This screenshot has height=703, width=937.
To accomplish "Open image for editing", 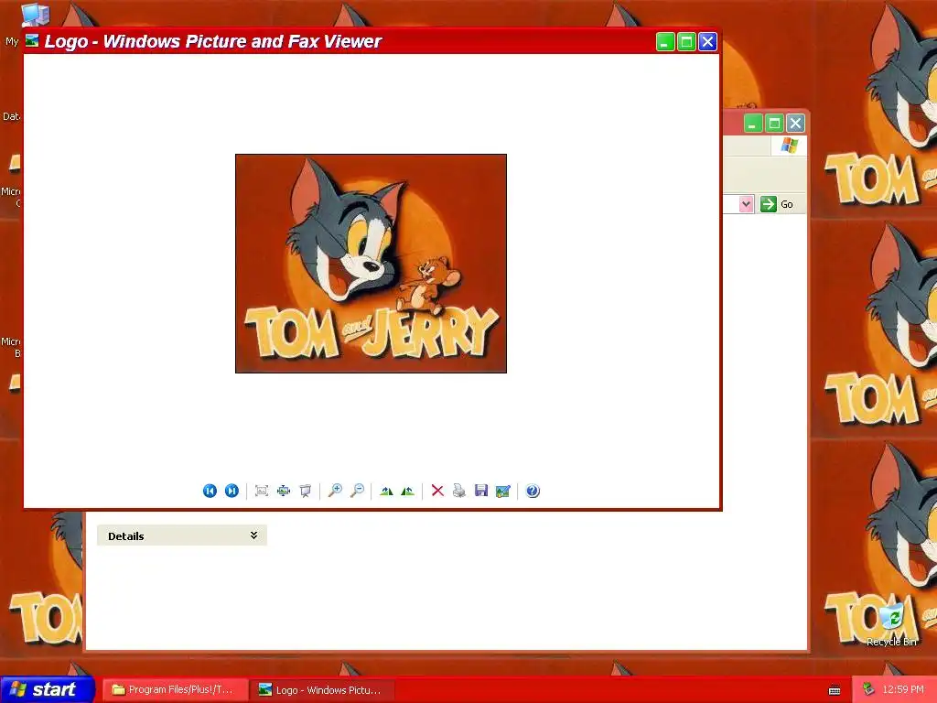I will (x=503, y=491).
